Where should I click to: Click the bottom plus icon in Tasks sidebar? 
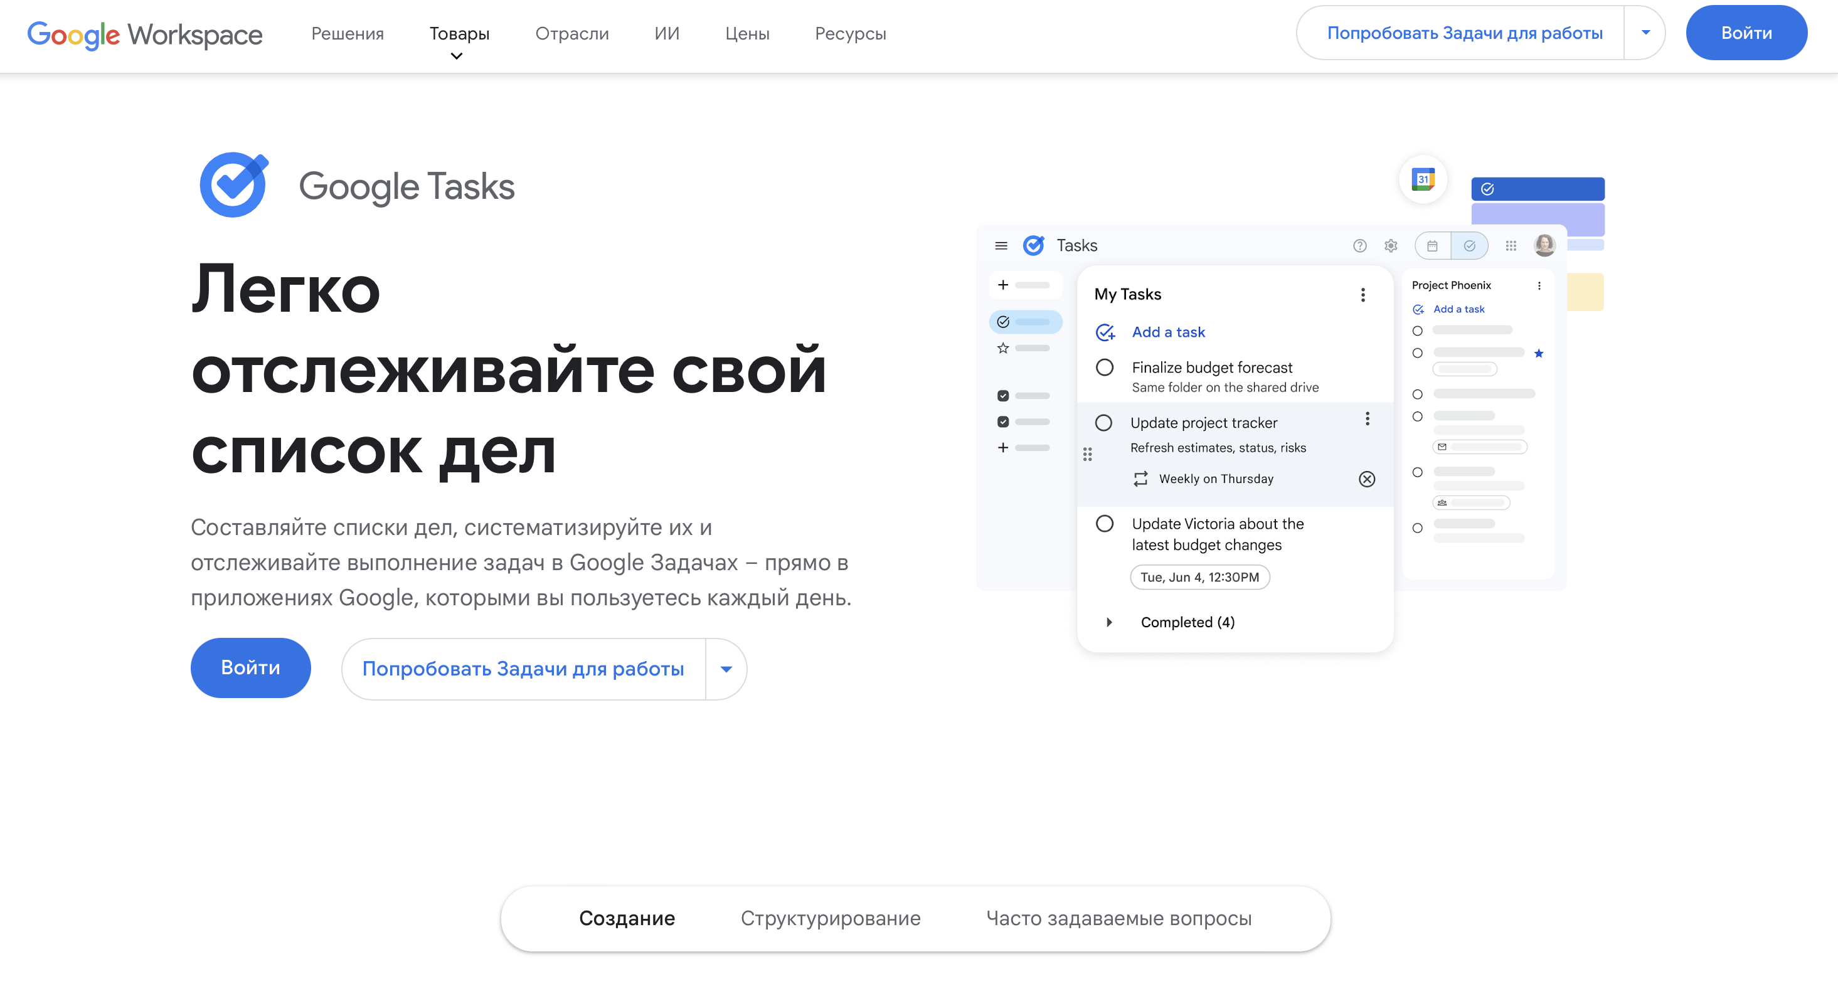coord(1003,447)
